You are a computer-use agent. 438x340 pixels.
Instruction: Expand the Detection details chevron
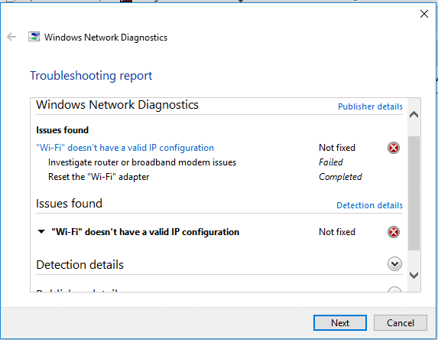(x=394, y=264)
